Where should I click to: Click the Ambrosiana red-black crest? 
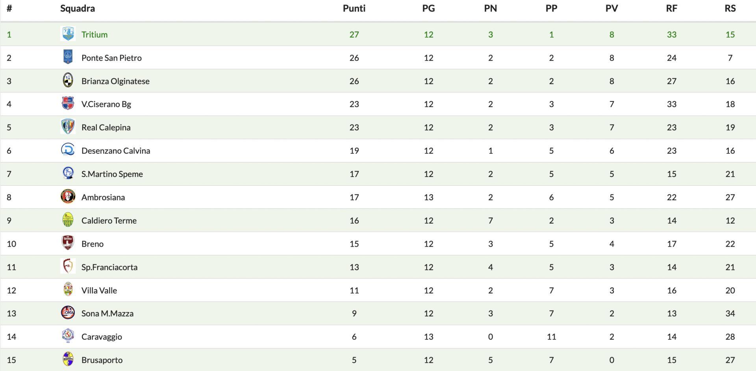tap(68, 196)
